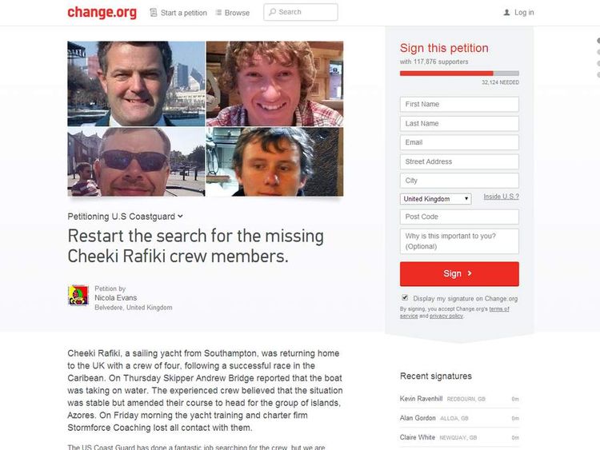
Task: Open the United Kingdom country dropdown
Action: tap(435, 199)
